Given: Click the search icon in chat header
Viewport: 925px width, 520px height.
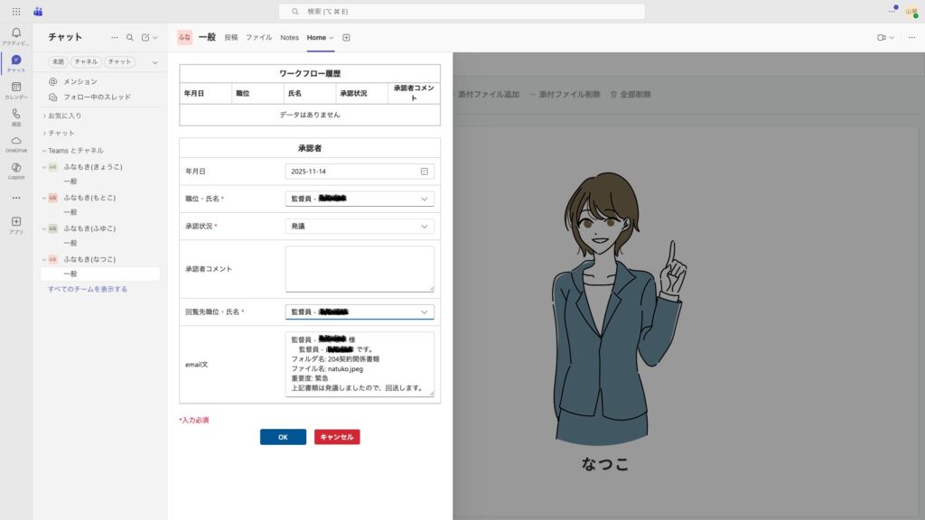Looking at the screenshot, I should [x=130, y=38].
